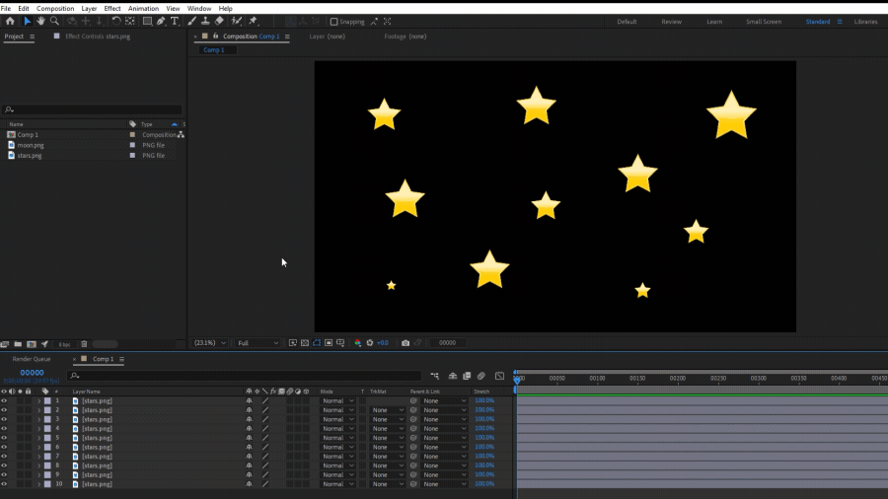Open layer 1 blending Mode dropdown
The height and width of the screenshot is (499, 888).
coord(337,400)
